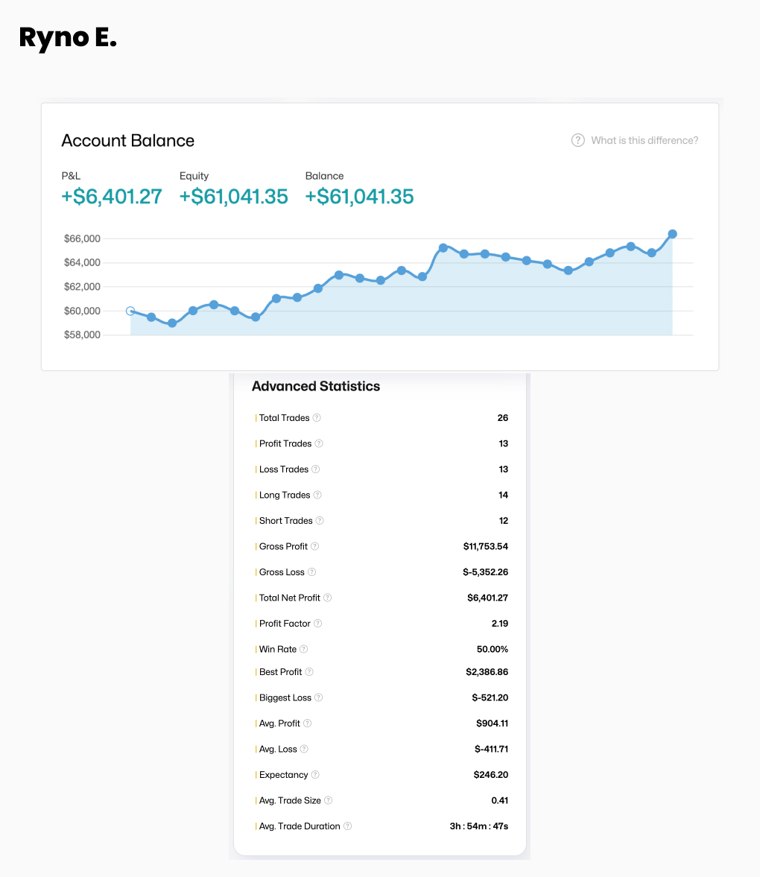The image size is (760, 877).
Task: Click the Win Rate info icon
Action: [304, 649]
